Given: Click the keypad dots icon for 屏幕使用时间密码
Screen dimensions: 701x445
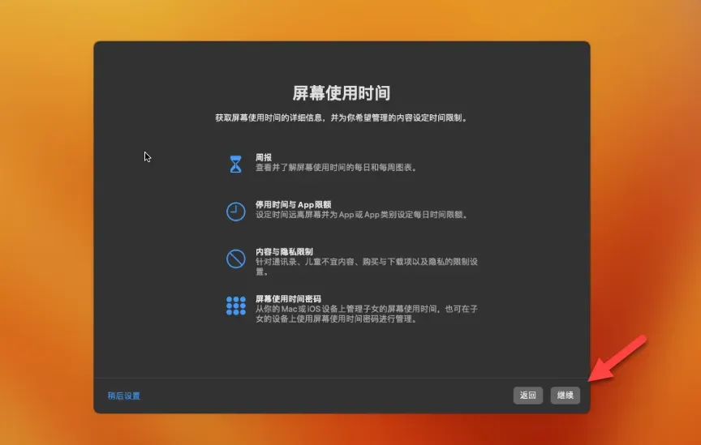Looking at the screenshot, I should [235, 306].
